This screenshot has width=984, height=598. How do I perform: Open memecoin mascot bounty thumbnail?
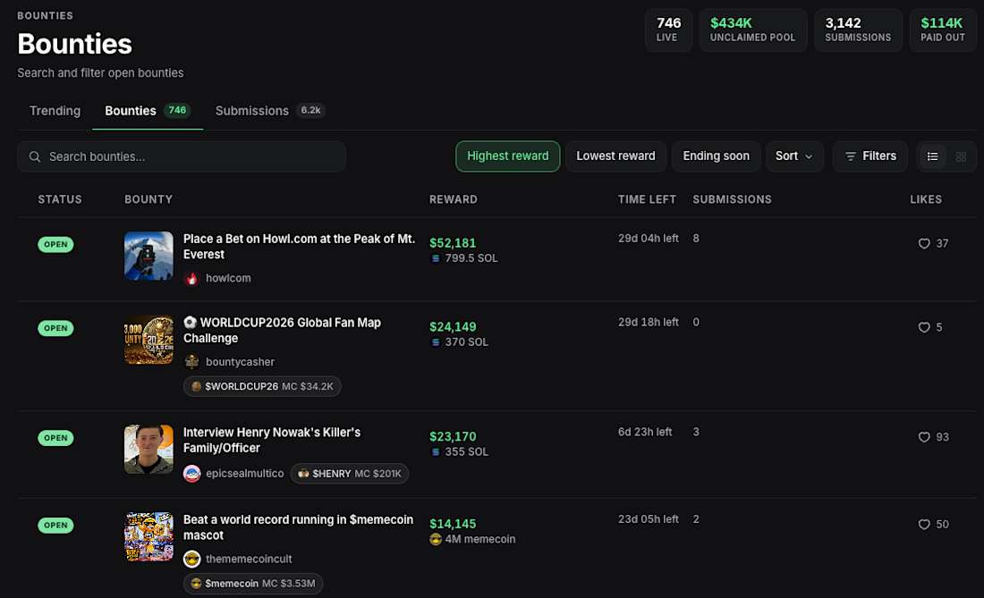pos(148,536)
